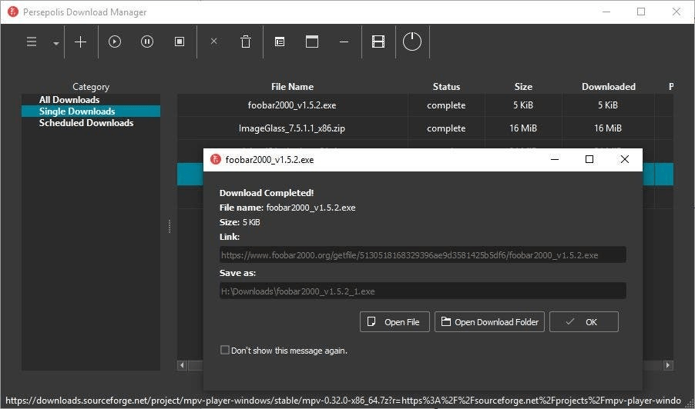
Task: Open download properties icon in toolbar
Action: click(280, 42)
